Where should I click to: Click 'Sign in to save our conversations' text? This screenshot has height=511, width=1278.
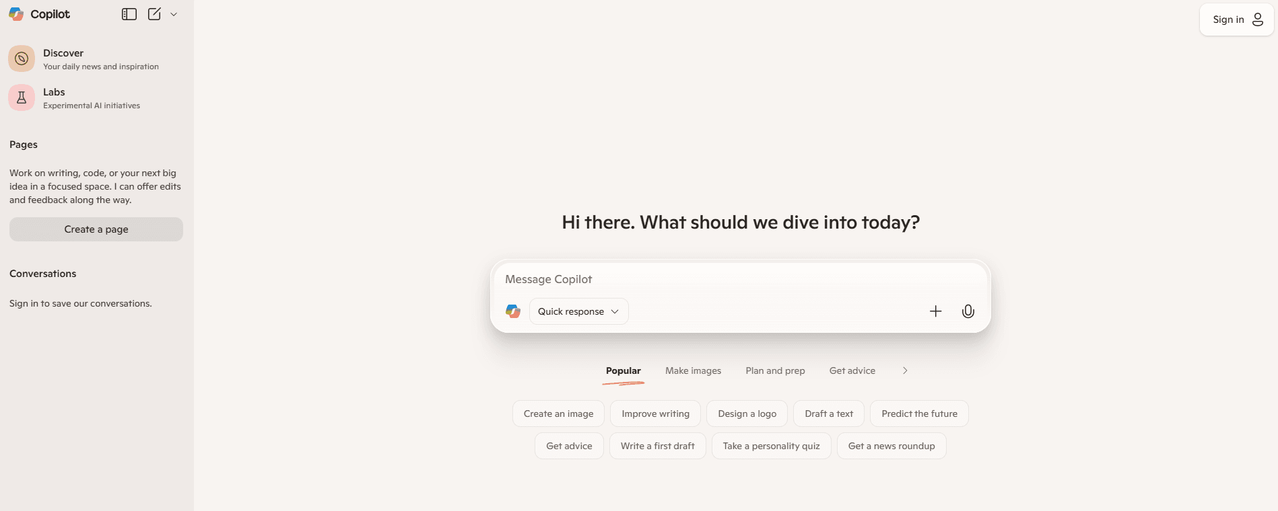81,303
